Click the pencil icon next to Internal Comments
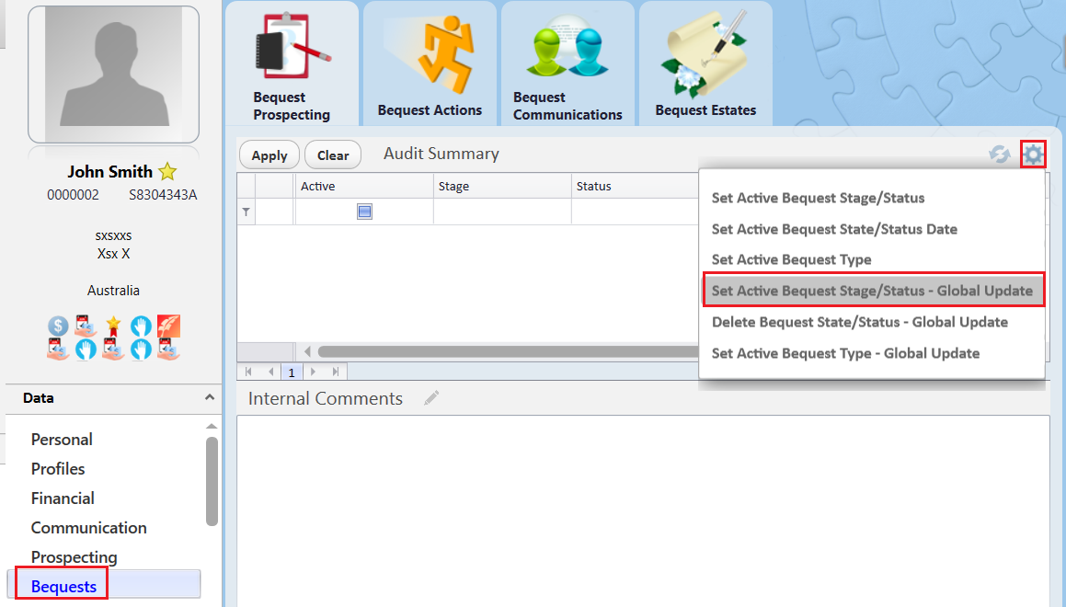 (431, 398)
